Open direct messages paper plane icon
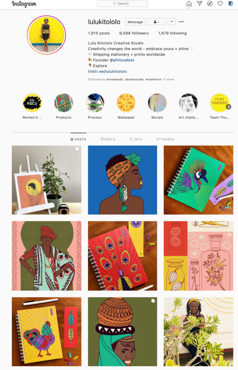 coord(199,4)
